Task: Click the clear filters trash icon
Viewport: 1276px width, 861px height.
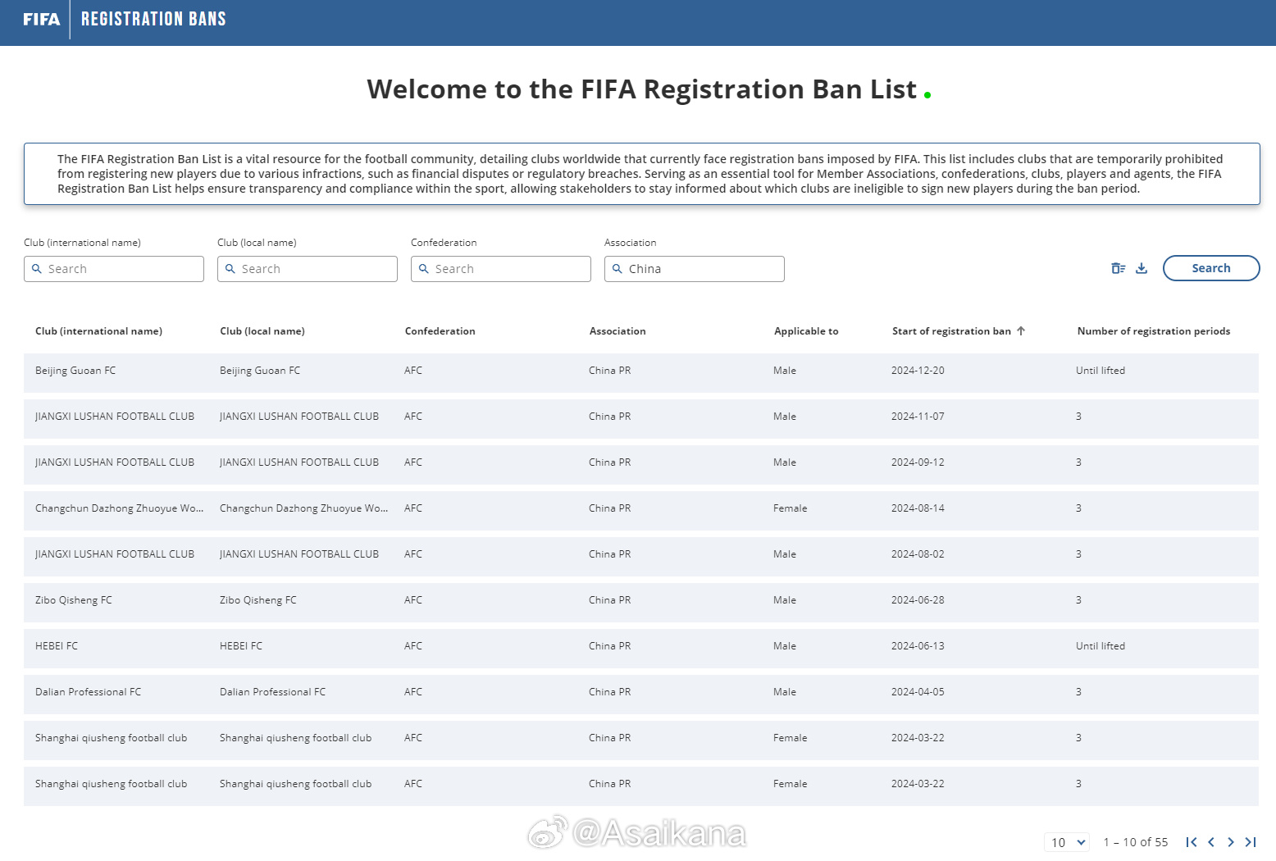Action: pyautogui.click(x=1118, y=268)
